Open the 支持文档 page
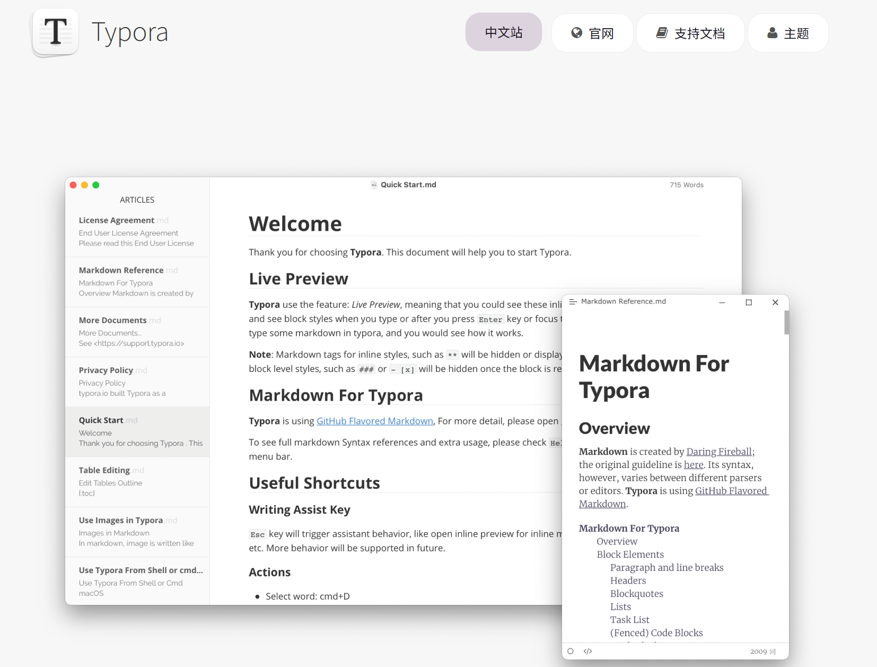877x667 pixels. (690, 33)
